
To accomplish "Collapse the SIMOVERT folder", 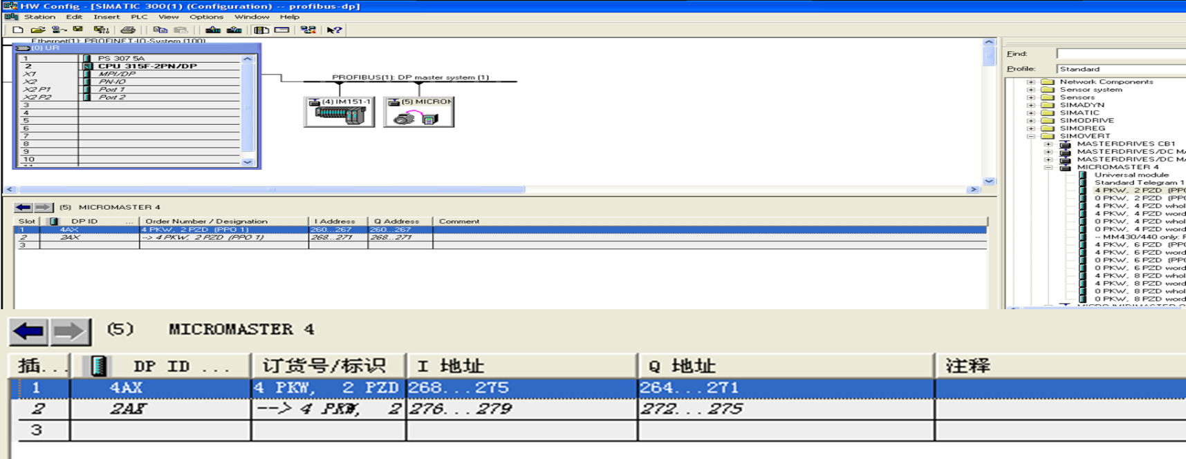I will 1031,136.
